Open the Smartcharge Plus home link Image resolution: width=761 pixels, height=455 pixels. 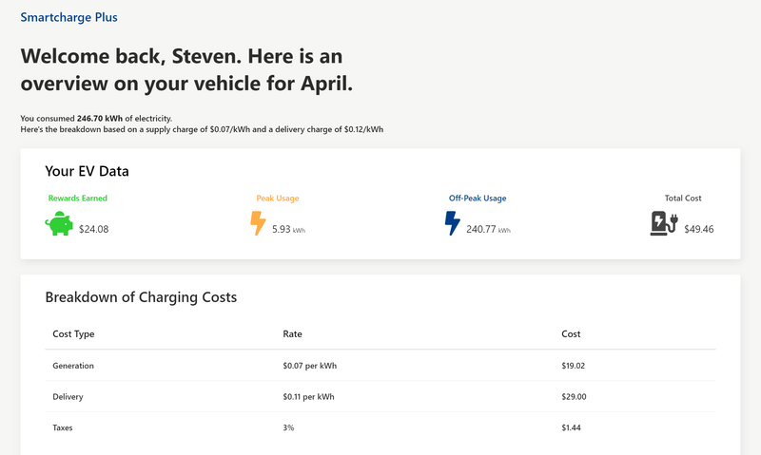point(68,17)
